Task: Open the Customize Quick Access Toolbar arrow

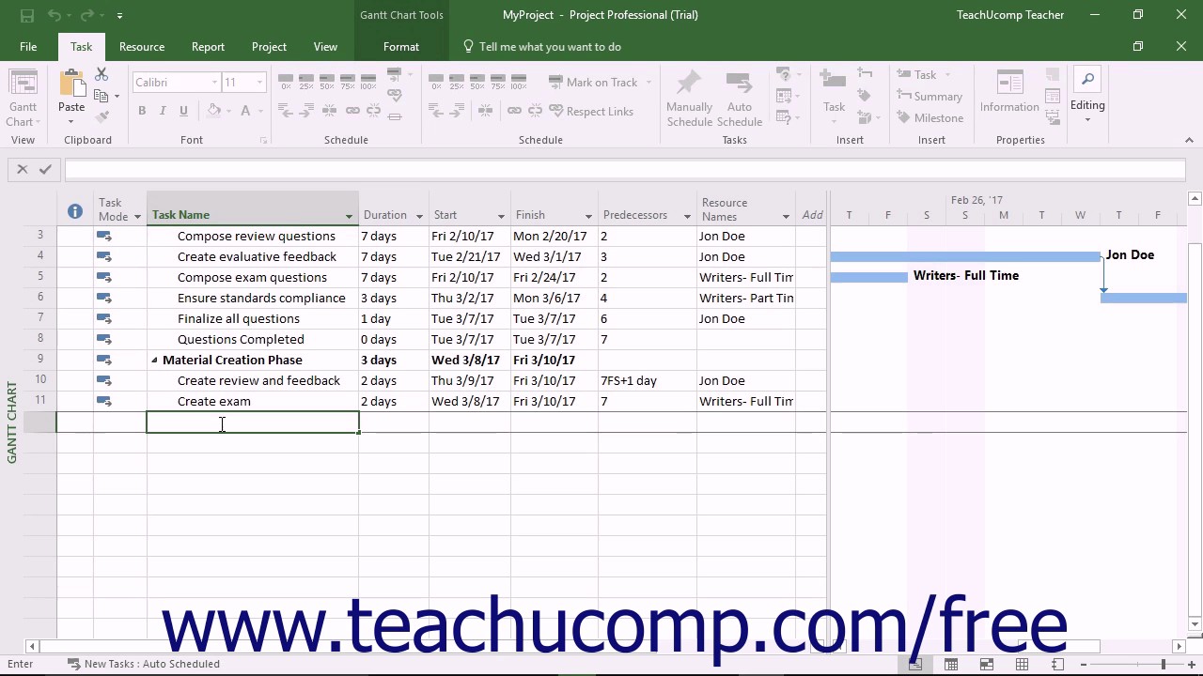Action: click(119, 16)
